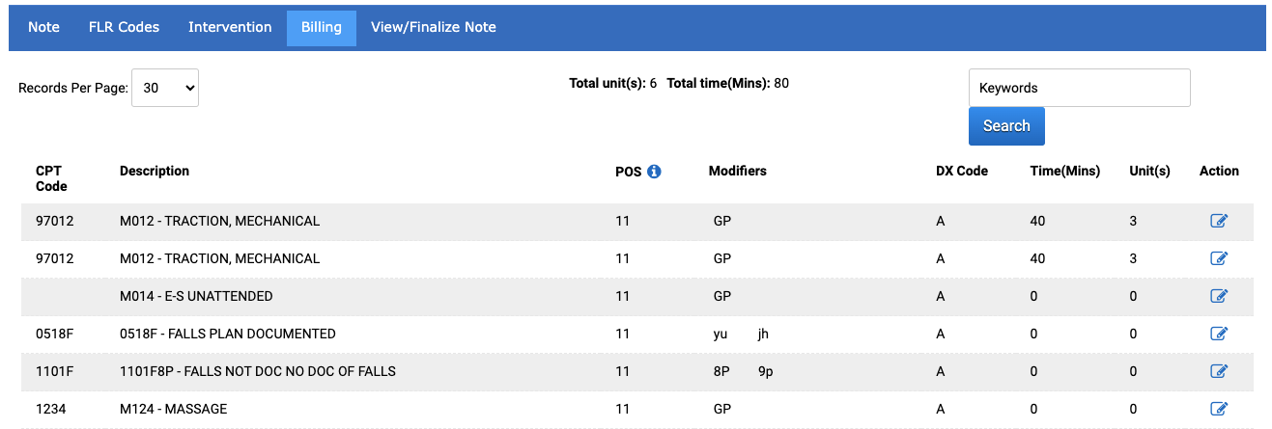Click the Modifiers column header

pyautogui.click(x=738, y=171)
